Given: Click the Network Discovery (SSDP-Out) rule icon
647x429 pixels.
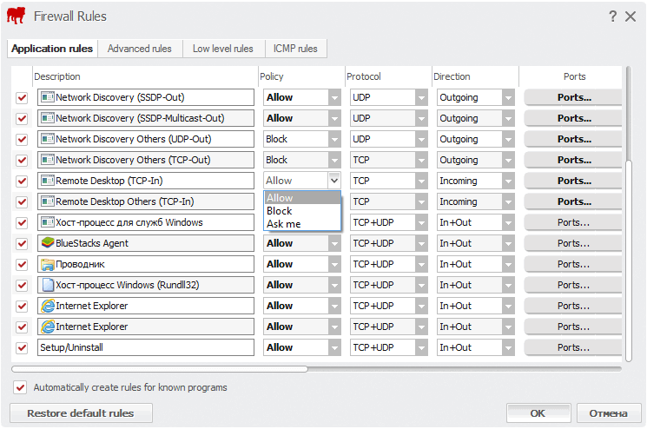Looking at the screenshot, I should 48,97.
